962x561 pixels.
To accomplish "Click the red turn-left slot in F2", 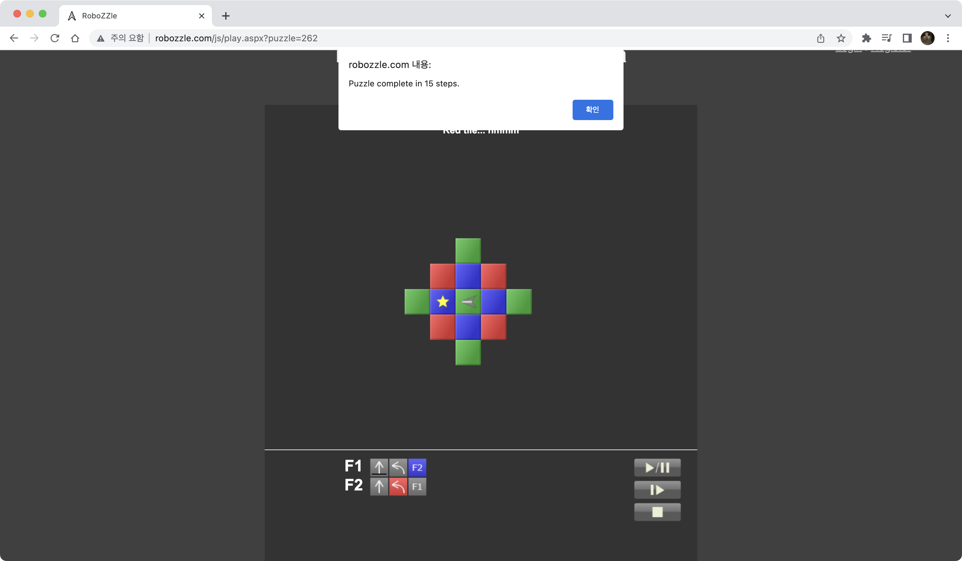I will tap(398, 487).
